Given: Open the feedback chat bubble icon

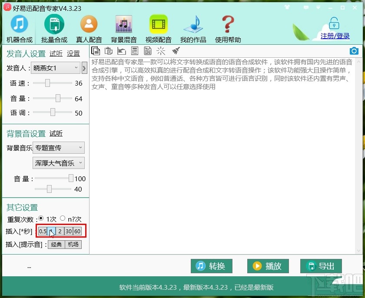Looking at the screenshot, I should pyautogui.click(x=306, y=8).
